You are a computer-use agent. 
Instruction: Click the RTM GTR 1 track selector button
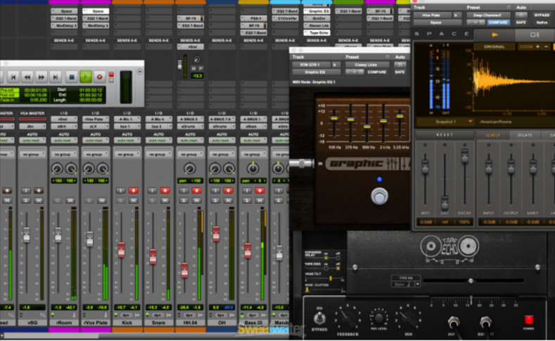click(x=310, y=65)
